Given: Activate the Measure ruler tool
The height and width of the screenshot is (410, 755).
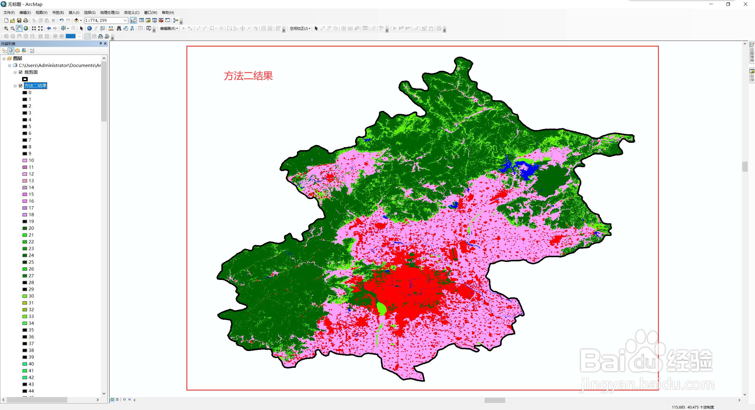Looking at the screenshot, I should (111, 28).
